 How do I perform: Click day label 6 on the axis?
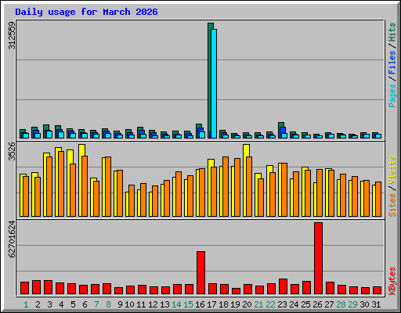coord(85,304)
